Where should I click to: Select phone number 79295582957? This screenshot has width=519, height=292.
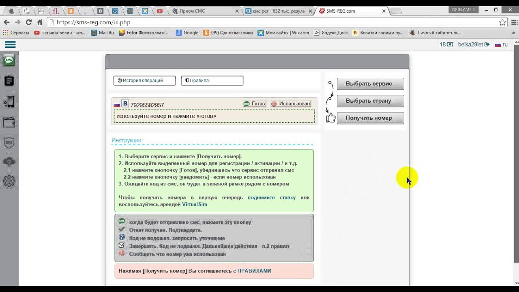click(147, 105)
